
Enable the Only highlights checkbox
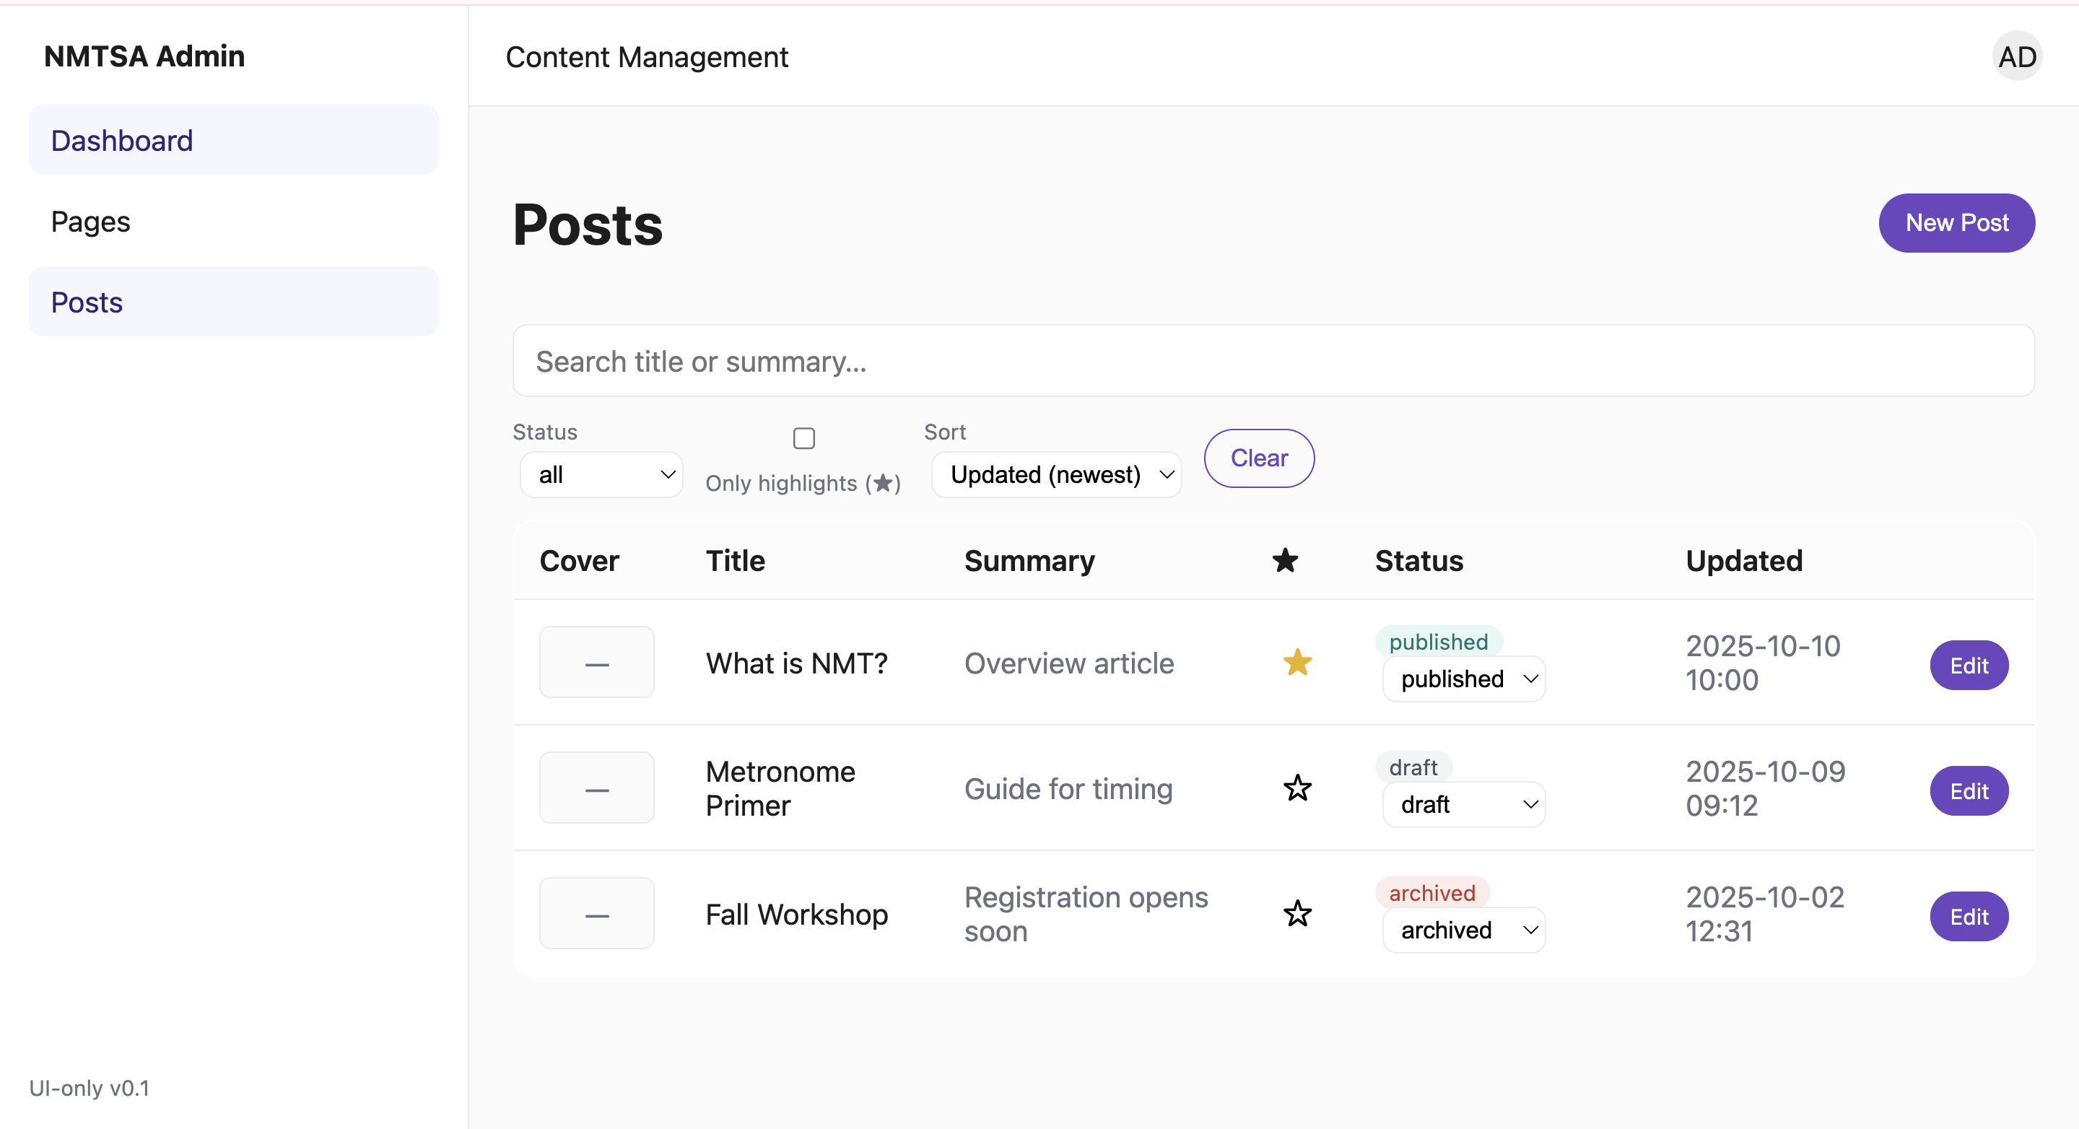(x=804, y=438)
